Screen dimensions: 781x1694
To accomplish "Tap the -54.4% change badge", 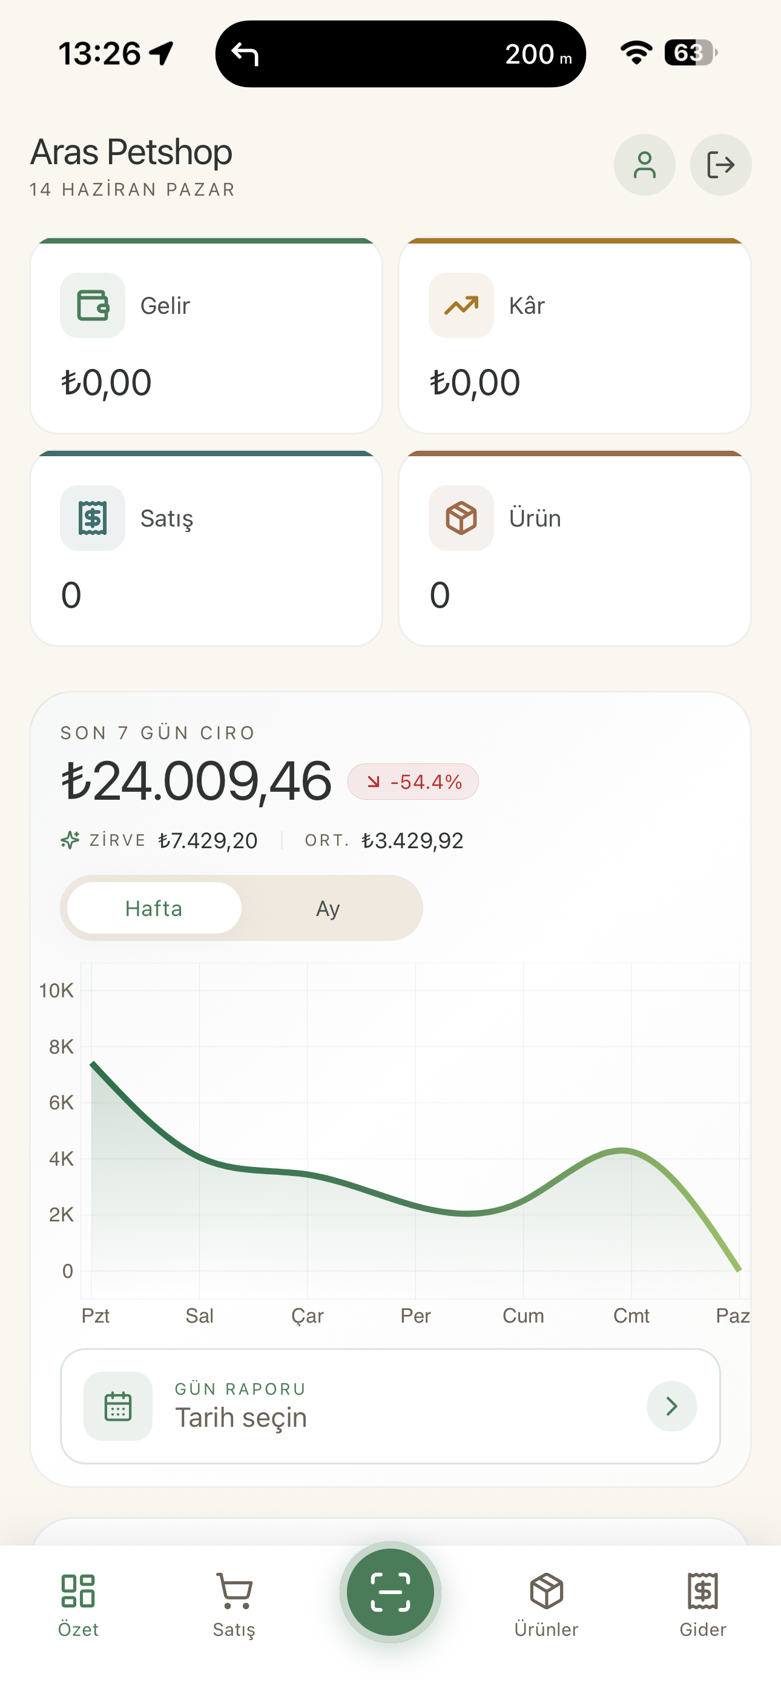I will pyautogui.click(x=413, y=781).
